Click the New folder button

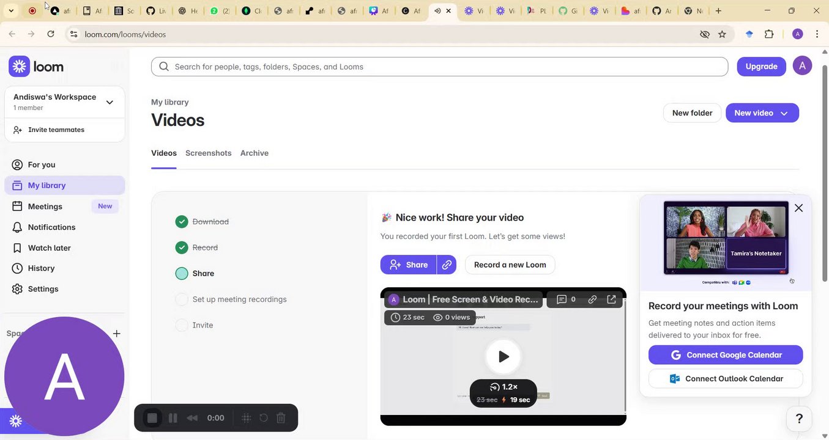692,113
